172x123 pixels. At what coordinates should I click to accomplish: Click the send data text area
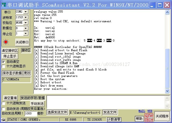point(105,102)
